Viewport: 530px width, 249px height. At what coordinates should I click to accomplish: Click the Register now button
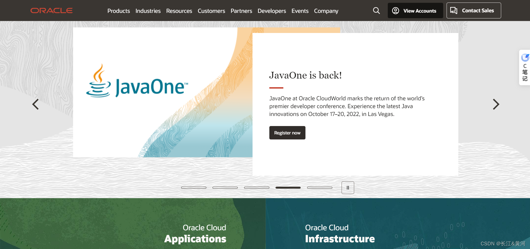[x=287, y=133]
